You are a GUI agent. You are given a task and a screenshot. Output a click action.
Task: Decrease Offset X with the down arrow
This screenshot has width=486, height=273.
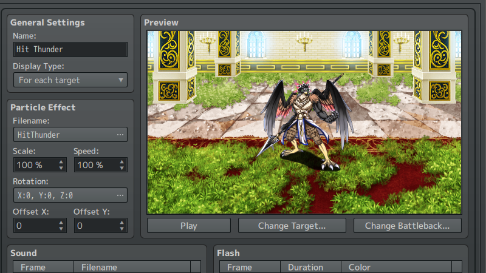(61, 229)
